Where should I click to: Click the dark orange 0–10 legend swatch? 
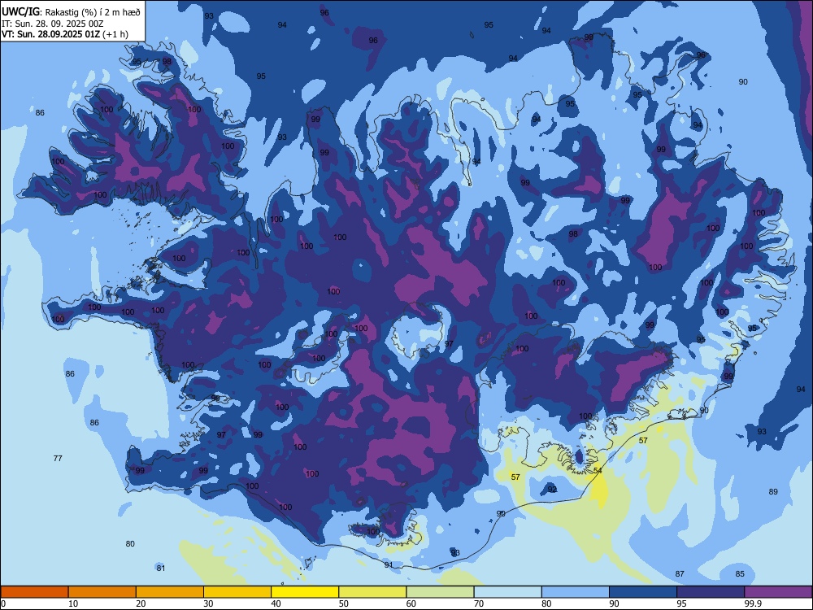34,592
